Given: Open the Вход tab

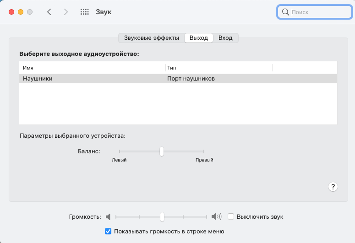Looking at the screenshot, I should click(x=225, y=38).
